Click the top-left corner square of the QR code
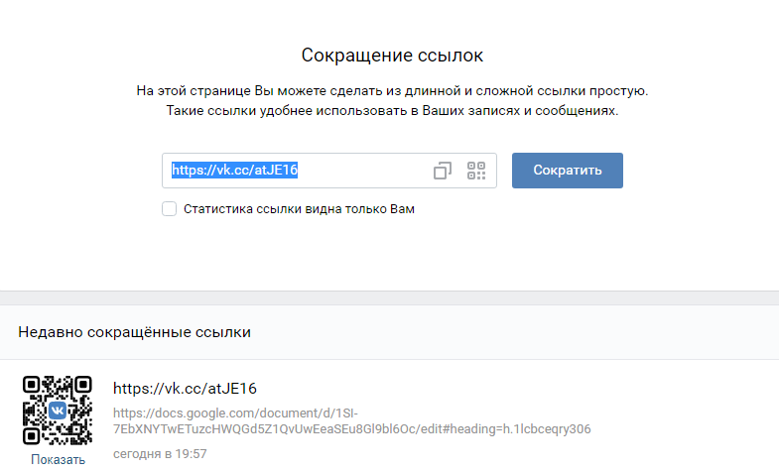 32,385
